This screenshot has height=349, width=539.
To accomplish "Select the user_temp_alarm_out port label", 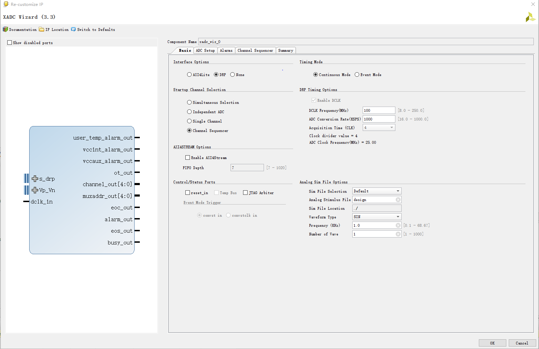I will pyautogui.click(x=103, y=138).
